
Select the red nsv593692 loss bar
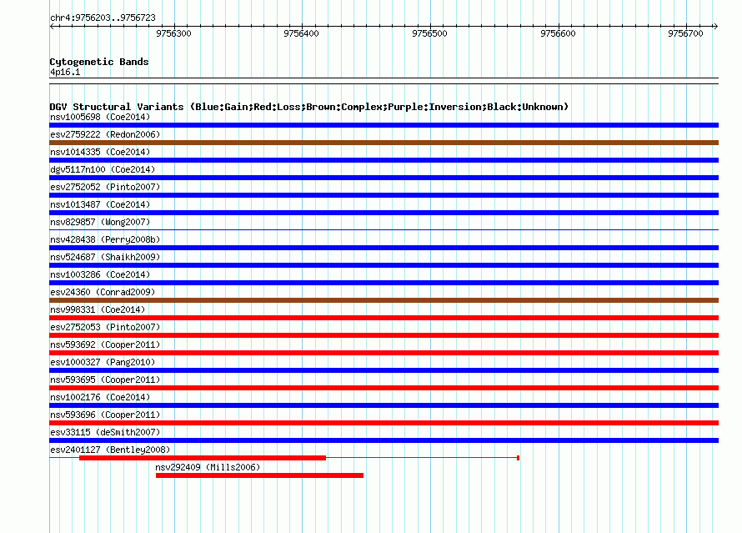tap(384, 353)
